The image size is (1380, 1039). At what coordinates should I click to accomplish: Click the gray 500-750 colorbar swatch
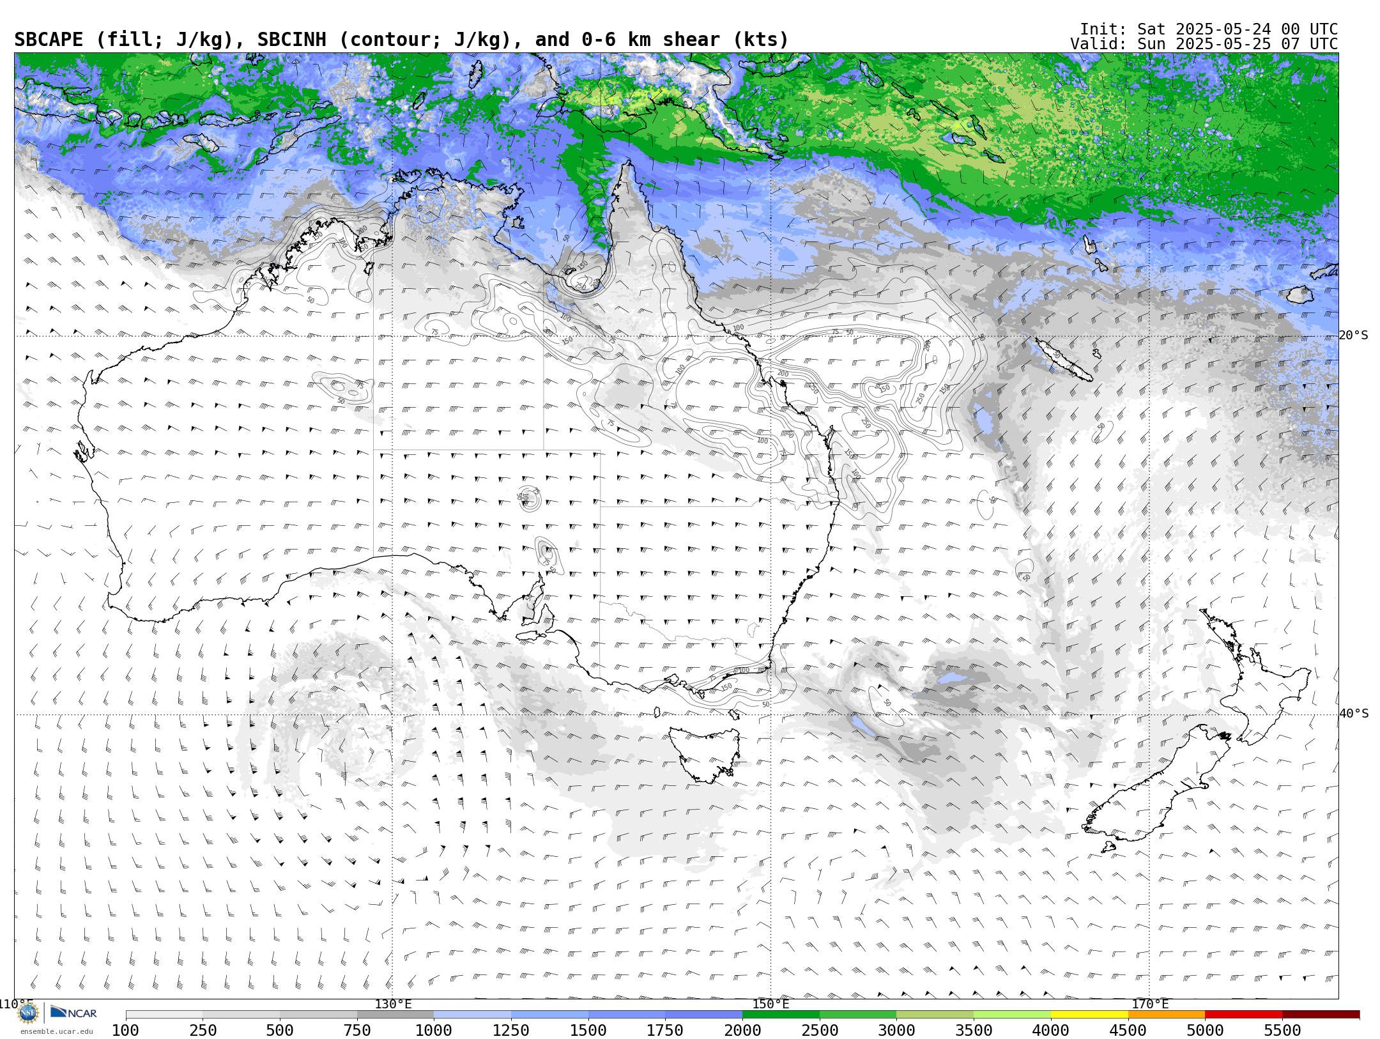point(318,1015)
